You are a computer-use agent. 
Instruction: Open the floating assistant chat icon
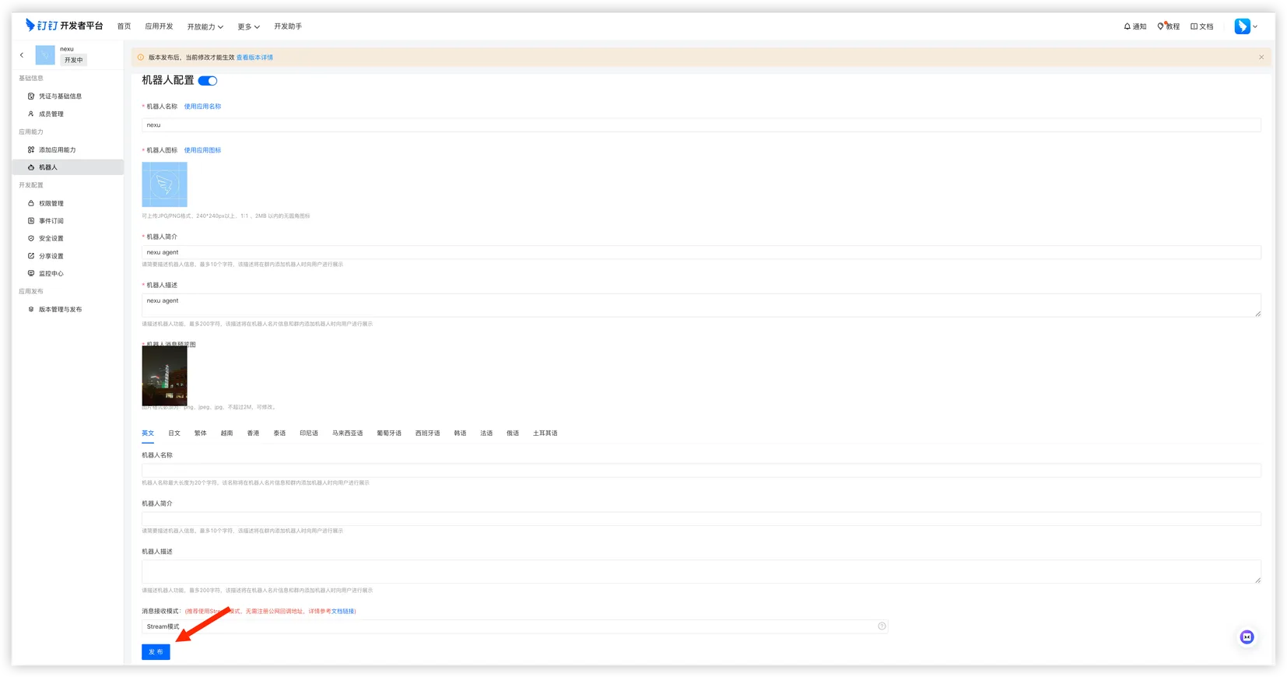pos(1247,637)
